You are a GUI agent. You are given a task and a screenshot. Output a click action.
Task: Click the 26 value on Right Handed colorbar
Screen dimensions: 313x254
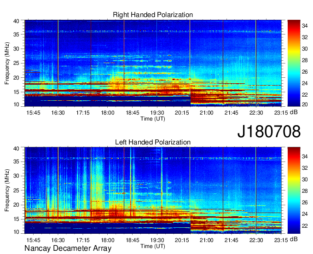pyautogui.click(x=305, y=72)
